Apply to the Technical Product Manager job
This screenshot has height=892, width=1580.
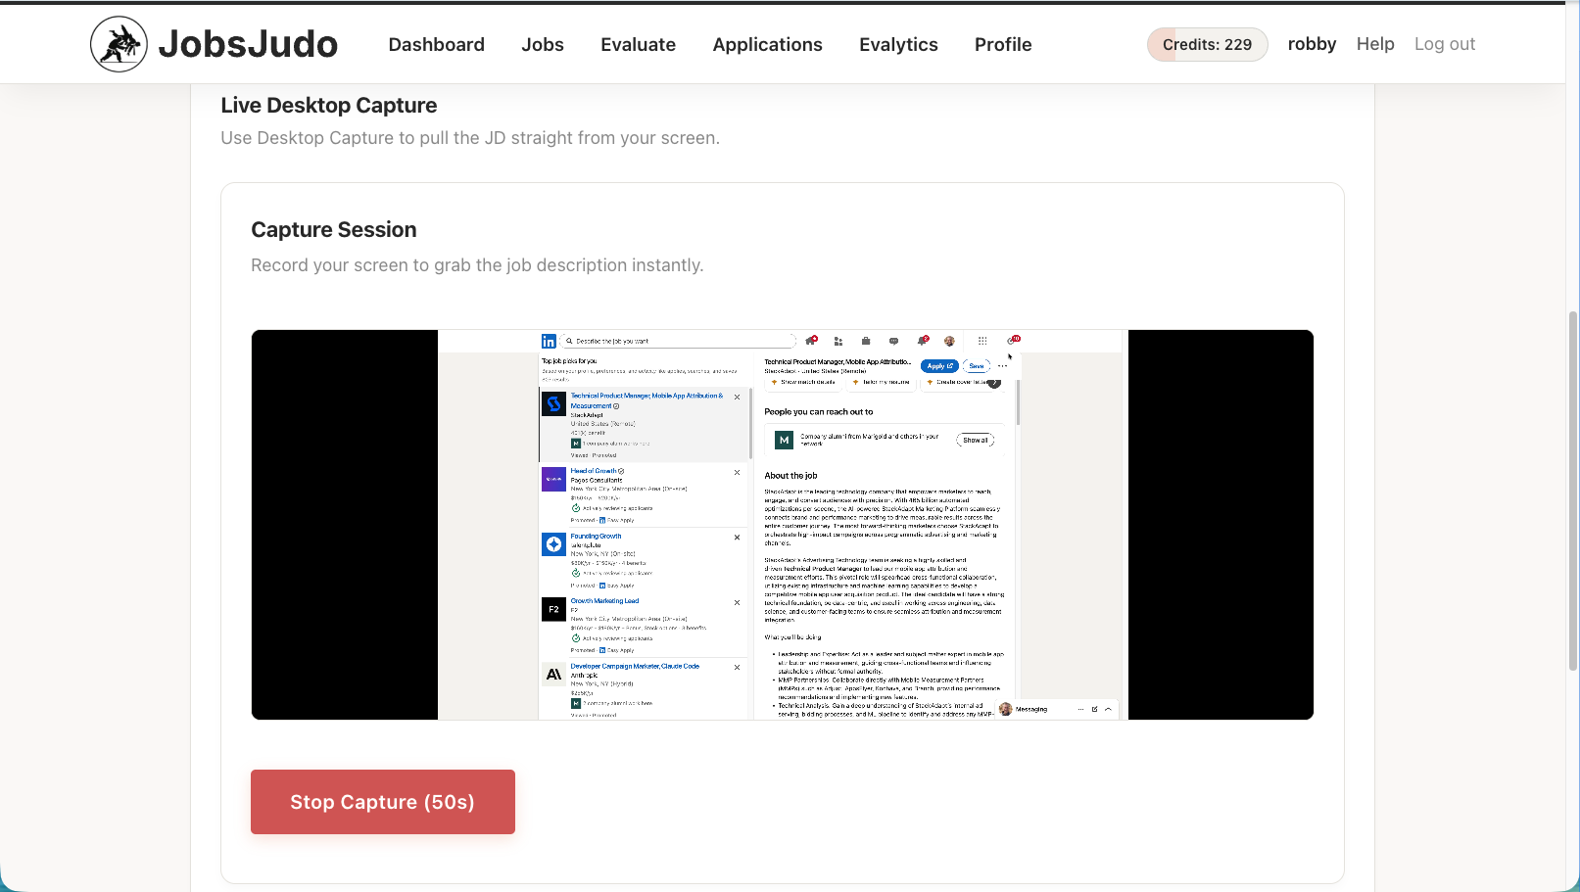coord(938,365)
